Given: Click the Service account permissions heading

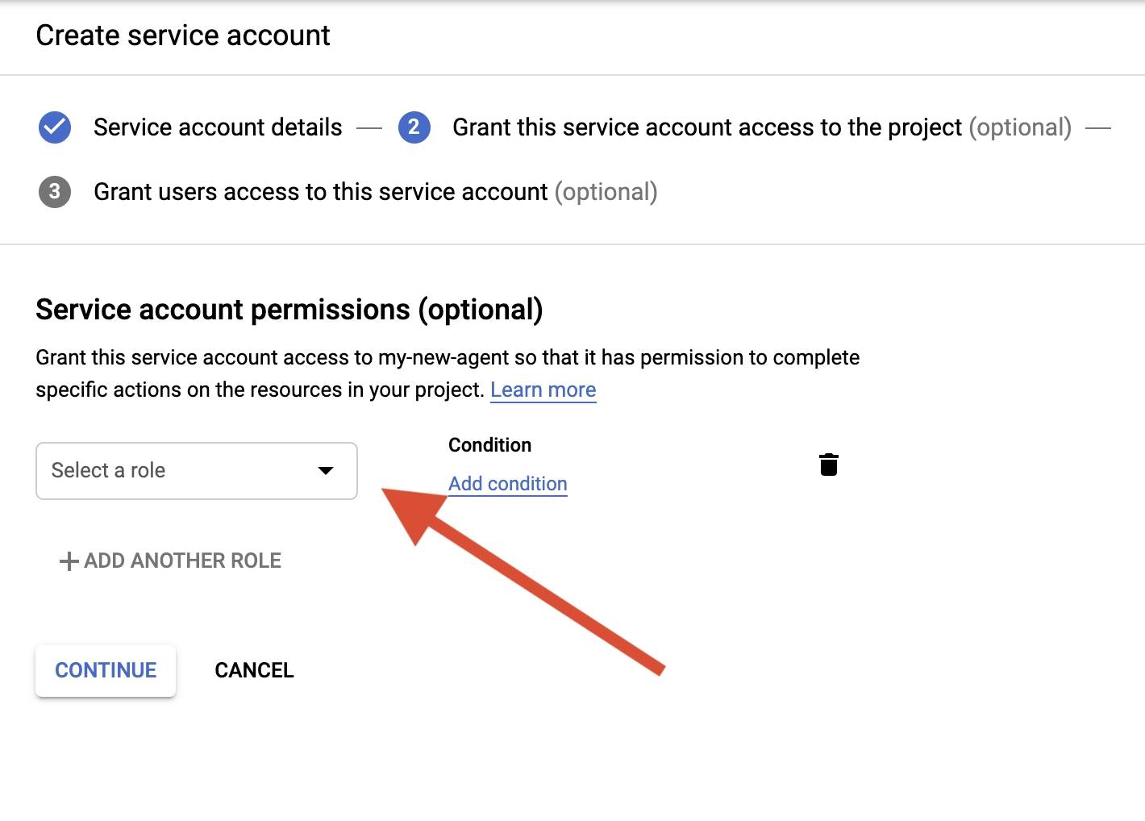Looking at the screenshot, I should [289, 310].
